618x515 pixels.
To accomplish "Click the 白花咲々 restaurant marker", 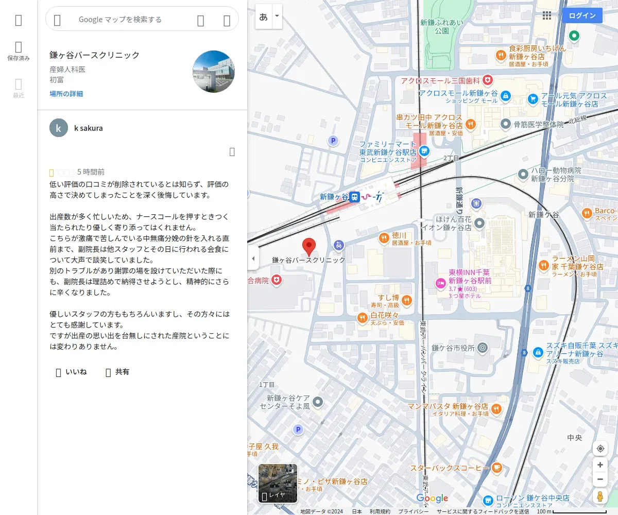I will coord(363,317).
